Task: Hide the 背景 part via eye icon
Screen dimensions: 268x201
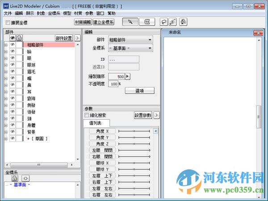Action: point(13,132)
